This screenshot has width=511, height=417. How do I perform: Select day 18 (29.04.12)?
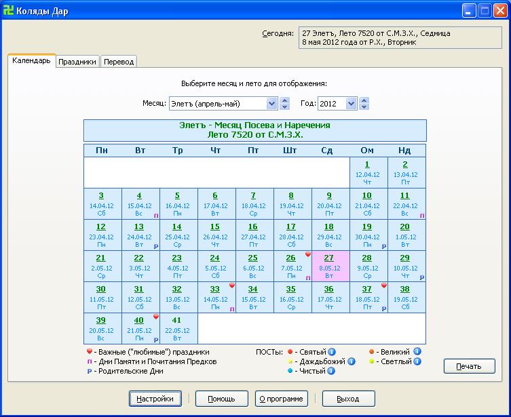point(330,235)
